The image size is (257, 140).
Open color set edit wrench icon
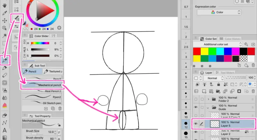(x=246, y=44)
